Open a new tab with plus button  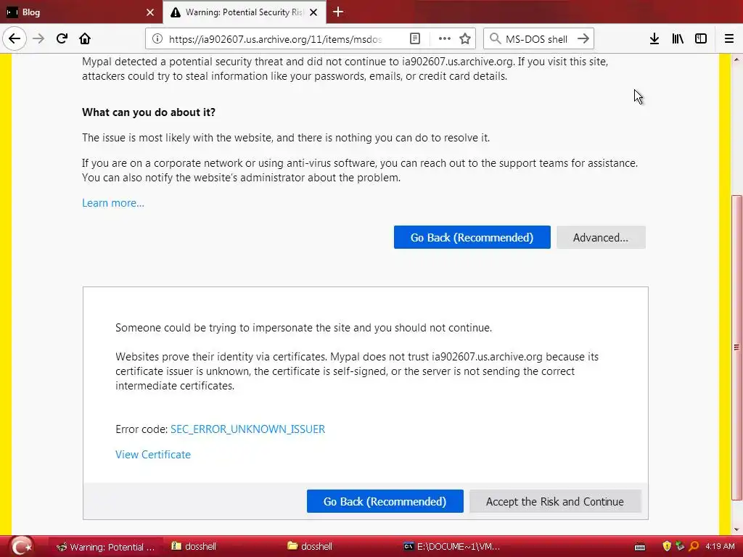338,12
